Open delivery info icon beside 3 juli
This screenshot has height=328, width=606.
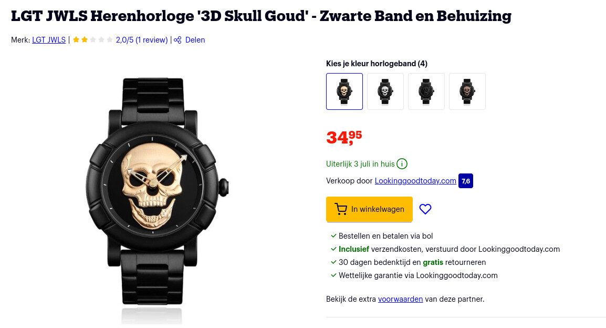(402, 164)
